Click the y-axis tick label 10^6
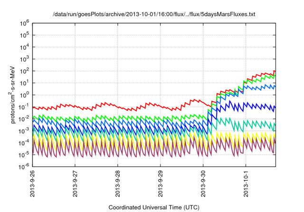 coord(24,23)
